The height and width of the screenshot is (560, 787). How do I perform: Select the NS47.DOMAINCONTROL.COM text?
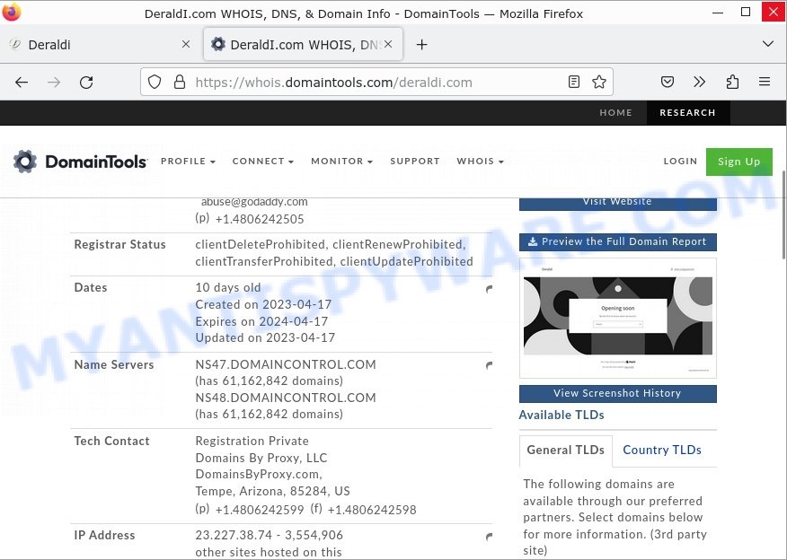(x=286, y=364)
